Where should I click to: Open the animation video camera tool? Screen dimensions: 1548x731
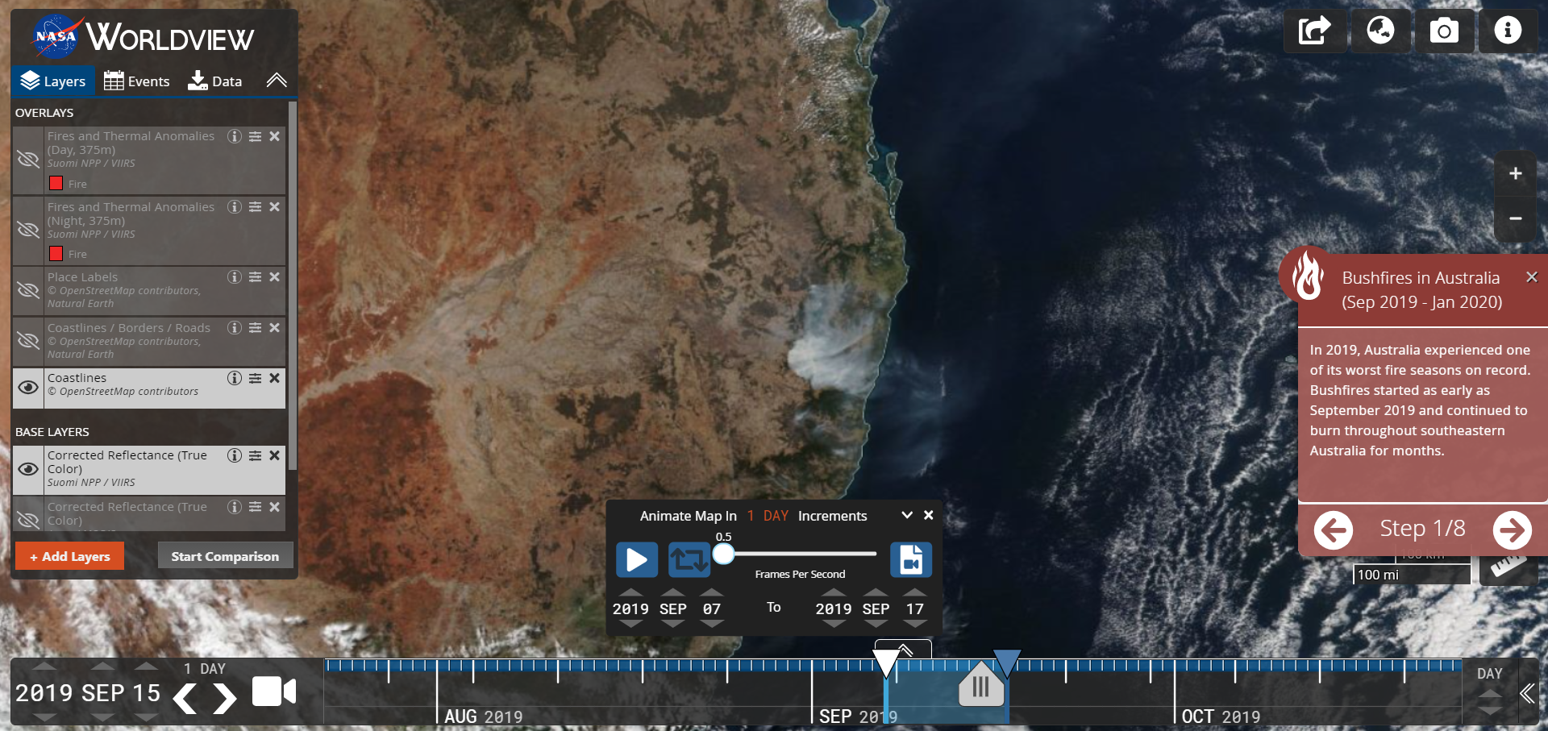274,692
